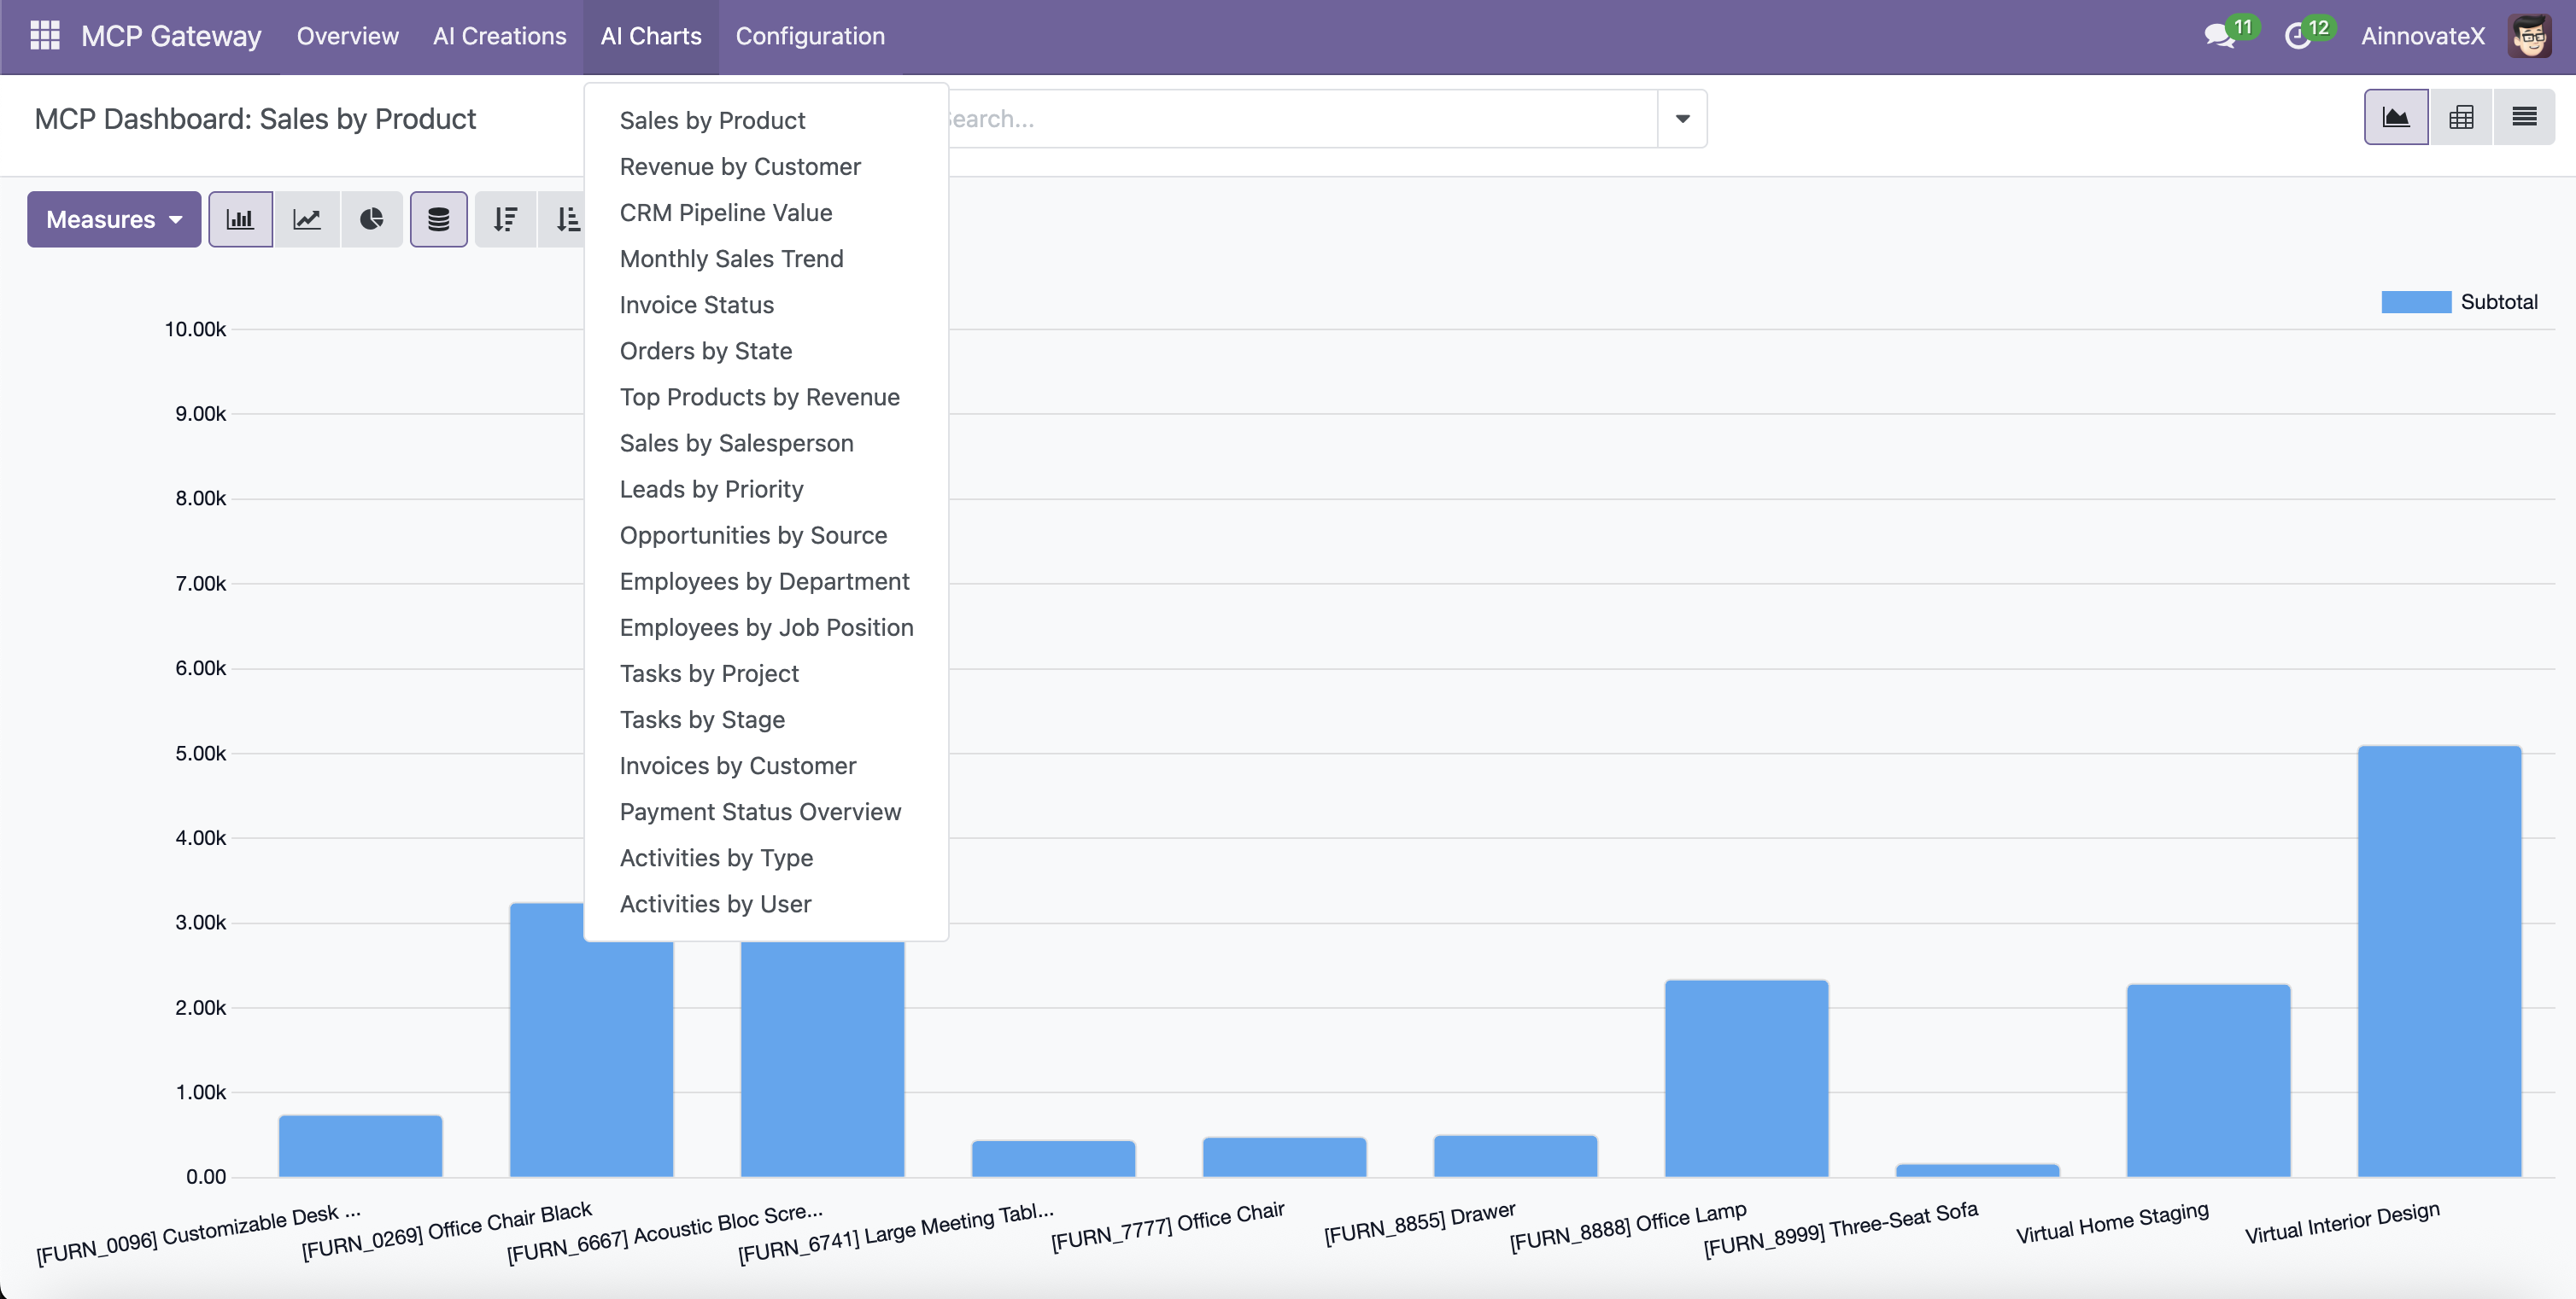The image size is (2576, 1299).
Task: Expand the search filter dropdown arrow
Action: (x=1681, y=118)
